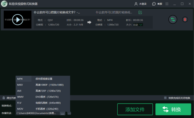Click the 清空列表 trash icon
Screen dimensions: 194x118
(x=4, y=98)
